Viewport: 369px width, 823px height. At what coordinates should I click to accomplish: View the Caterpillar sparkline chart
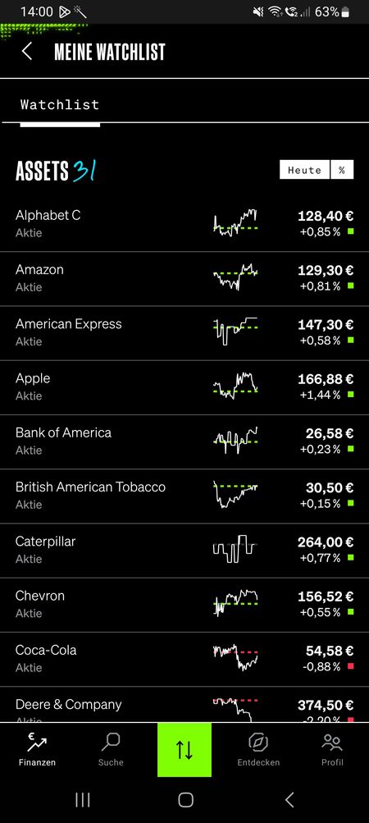pos(235,549)
